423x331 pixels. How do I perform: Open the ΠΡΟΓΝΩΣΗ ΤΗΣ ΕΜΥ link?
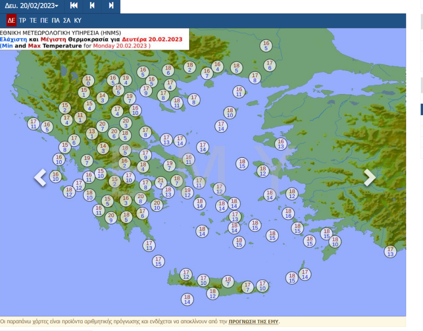click(x=253, y=322)
